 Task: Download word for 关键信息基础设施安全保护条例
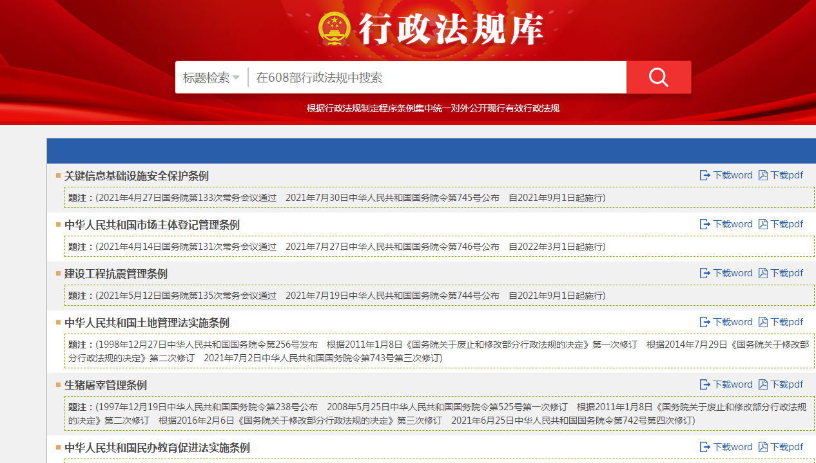pyautogui.click(x=726, y=175)
